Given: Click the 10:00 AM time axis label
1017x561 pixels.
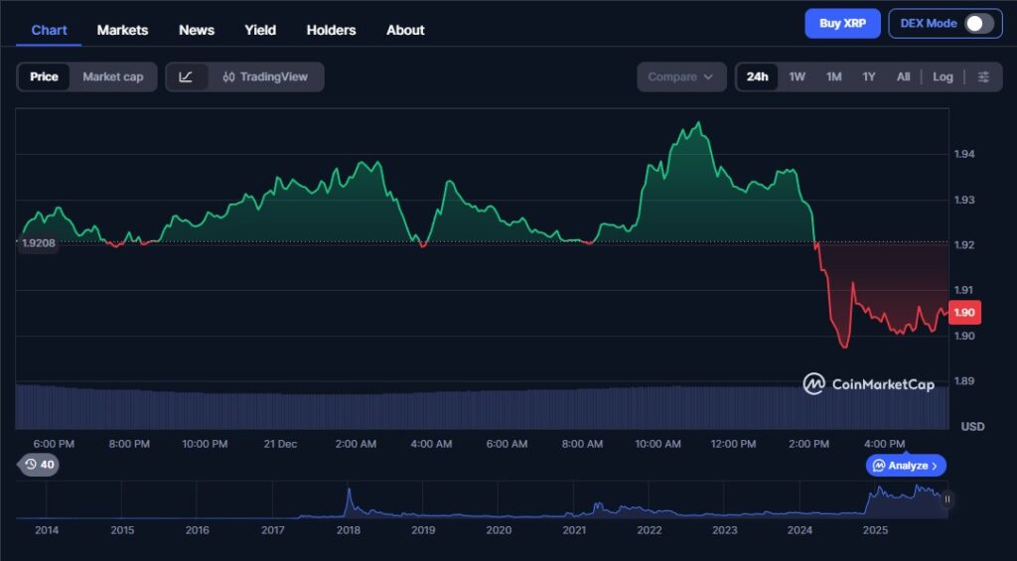Looking at the screenshot, I should click(657, 444).
